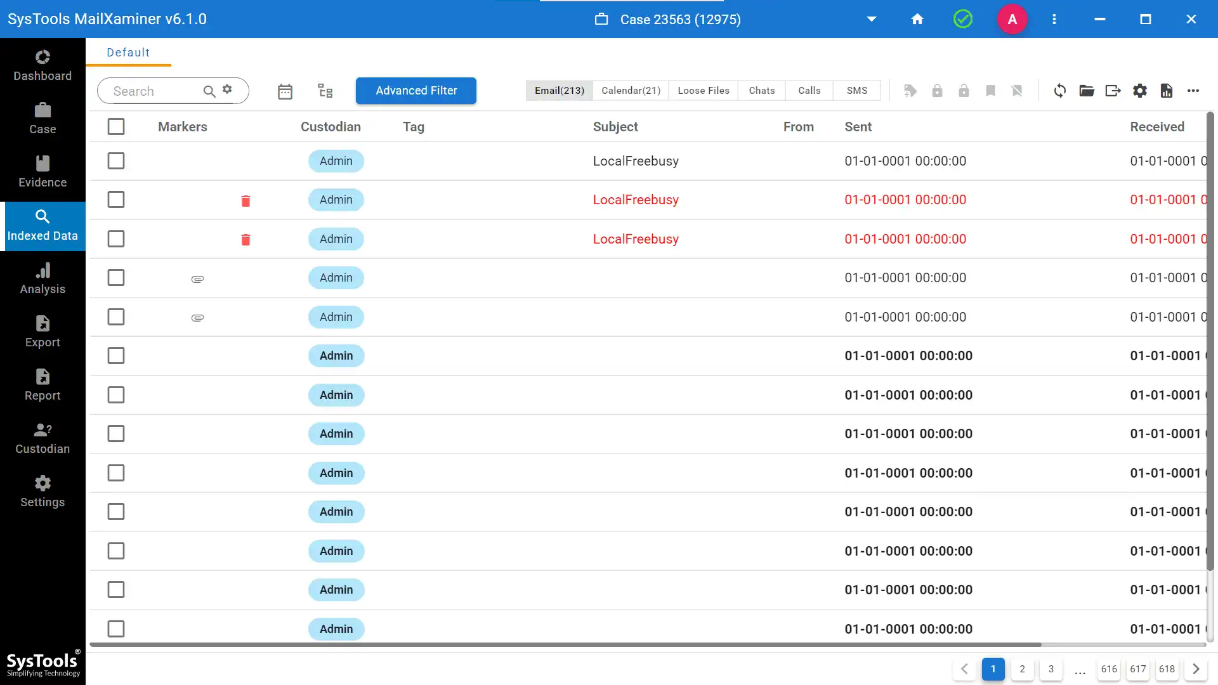Click the tag icon in toolbar
This screenshot has width=1218, height=685.
[910, 91]
